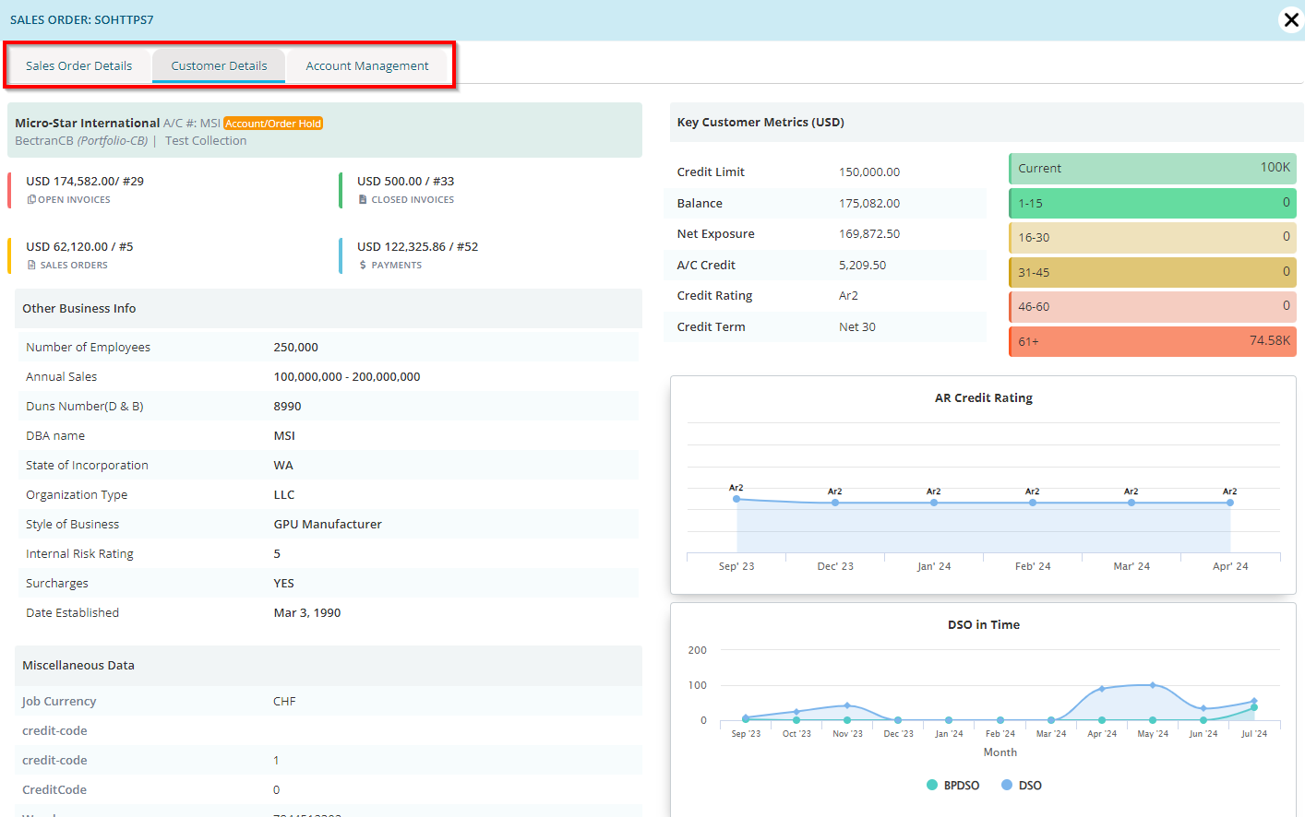This screenshot has height=817, width=1305.
Task: Click the Test Collection label
Action: click(206, 141)
